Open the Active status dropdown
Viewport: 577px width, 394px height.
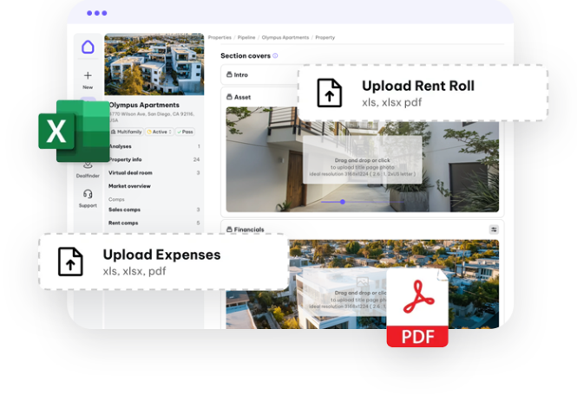point(159,132)
